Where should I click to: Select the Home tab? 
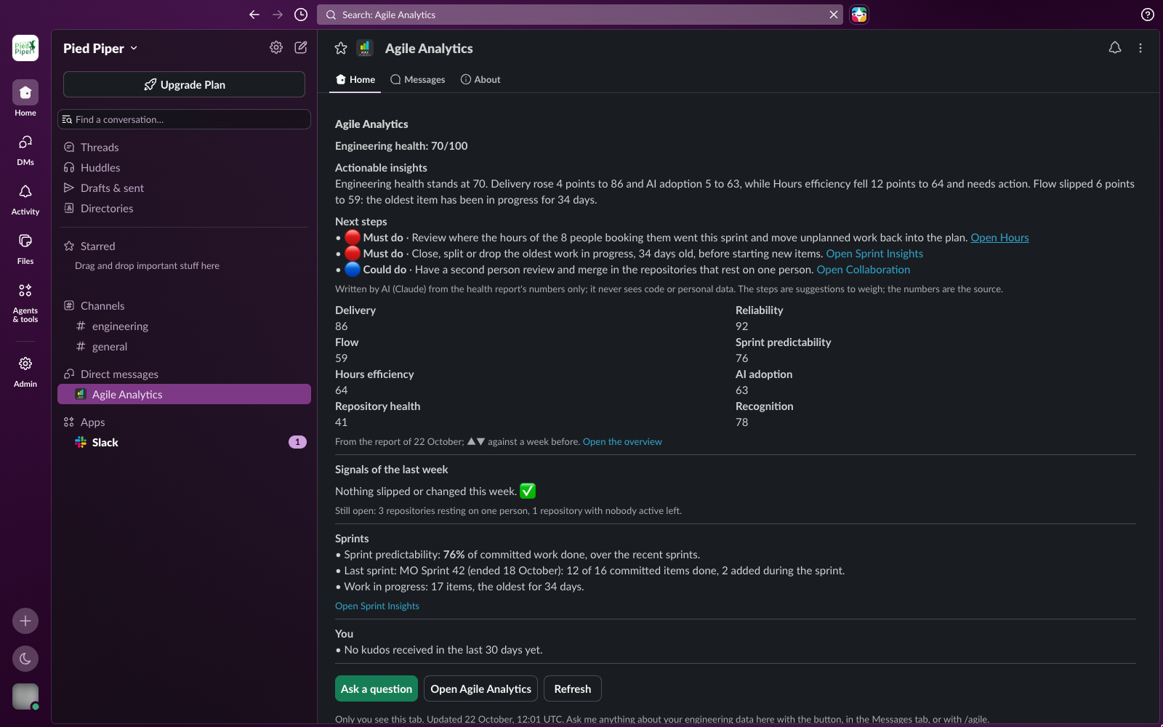(355, 79)
